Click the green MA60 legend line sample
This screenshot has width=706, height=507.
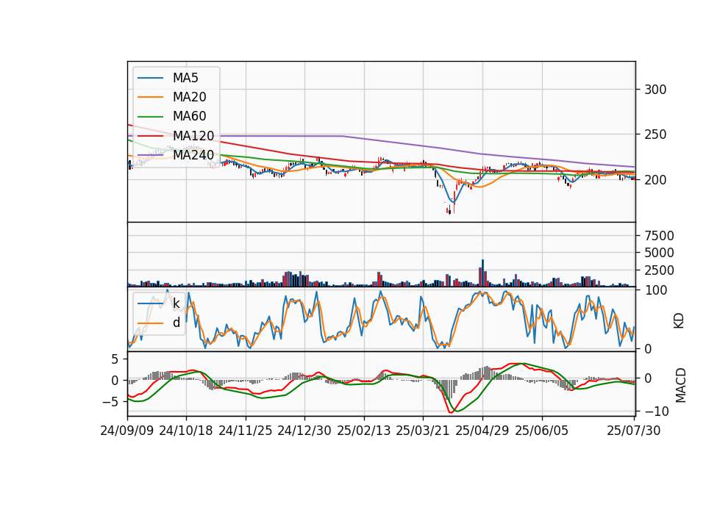[150, 117]
